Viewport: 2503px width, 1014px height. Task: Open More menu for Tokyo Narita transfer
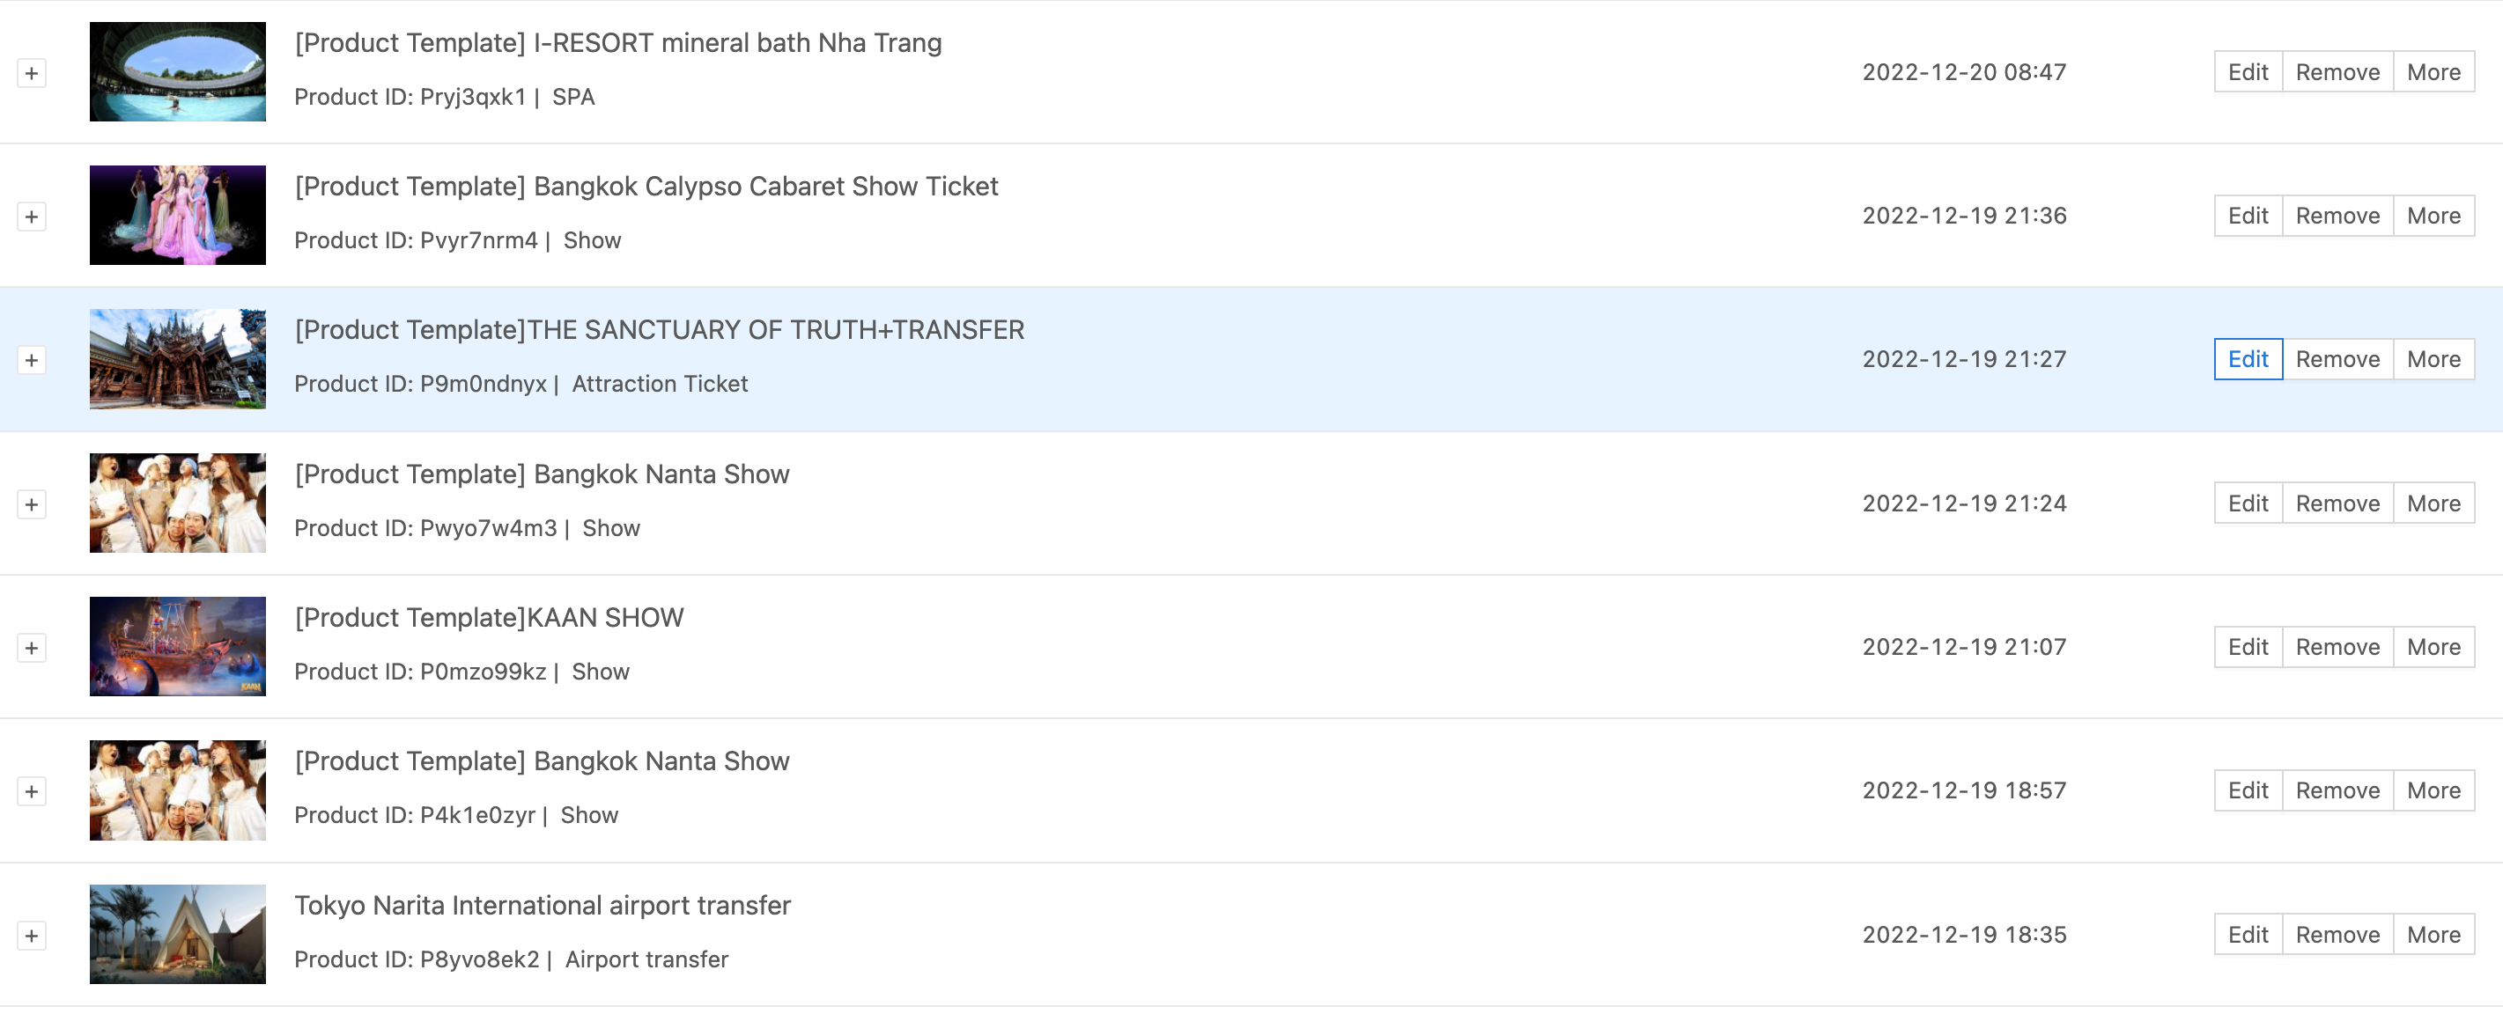(x=2433, y=935)
